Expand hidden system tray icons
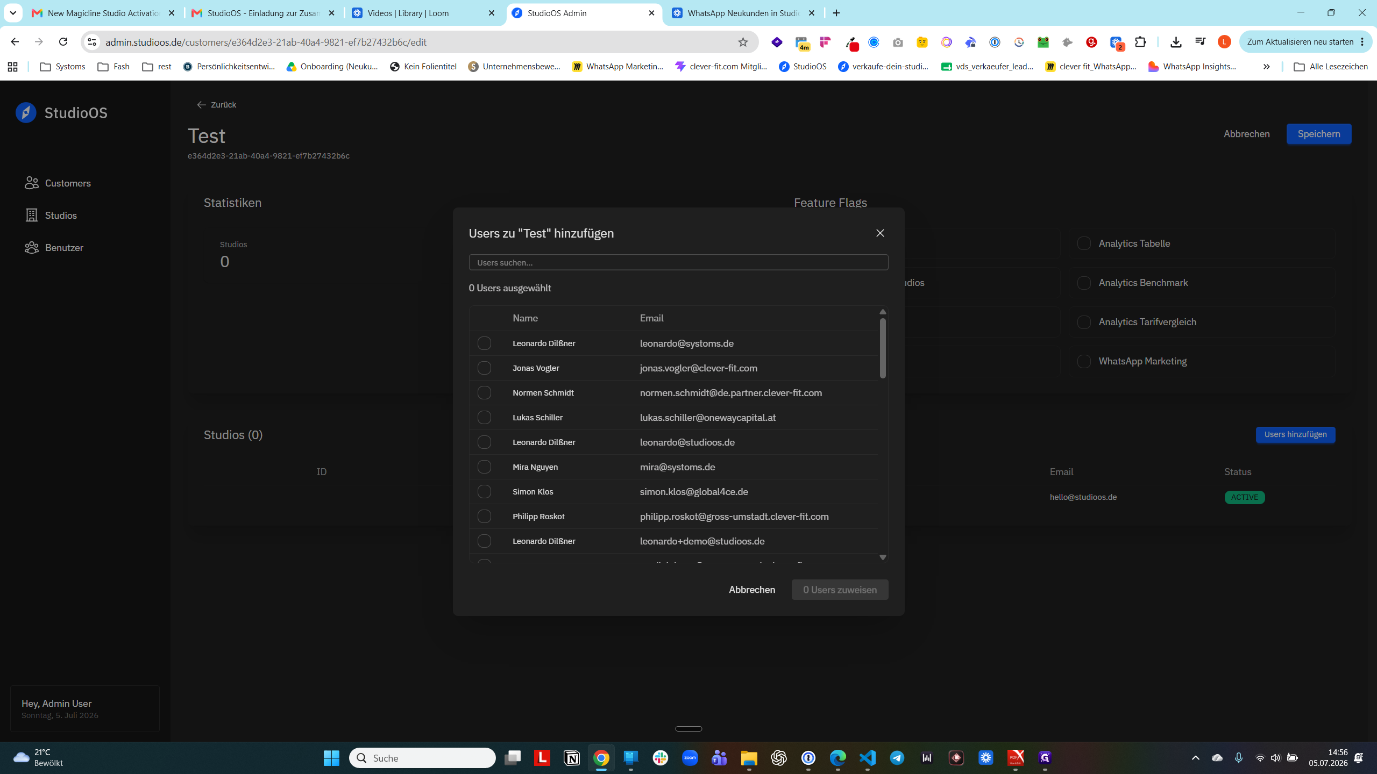Viewport: 1377px width, 774px height. click(x=1196, y=758)
